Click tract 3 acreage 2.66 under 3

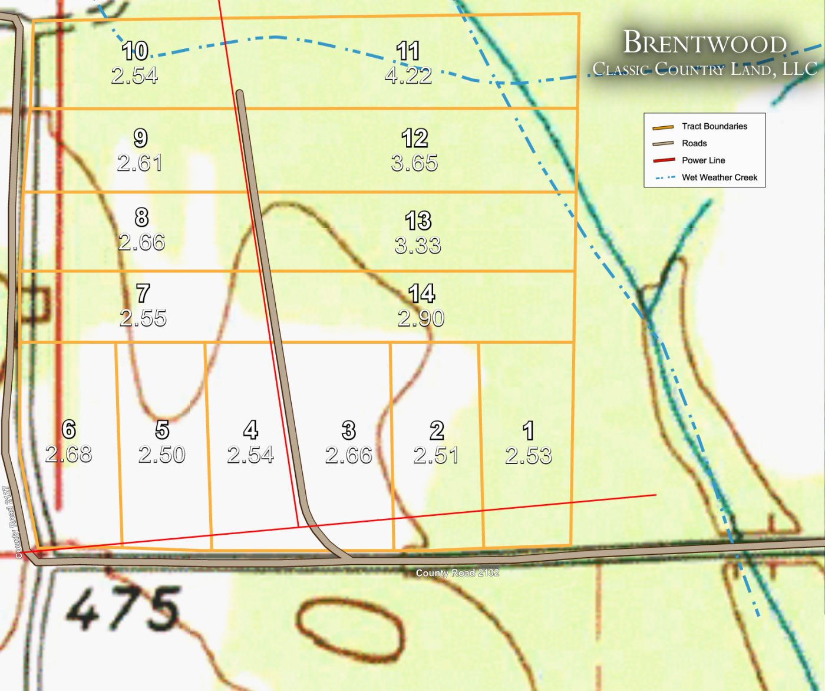349,455
